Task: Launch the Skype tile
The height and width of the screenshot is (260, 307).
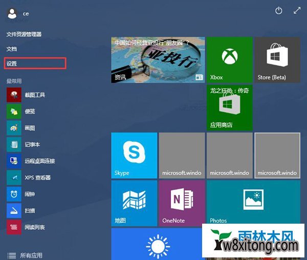Action: tap(134, 155)
